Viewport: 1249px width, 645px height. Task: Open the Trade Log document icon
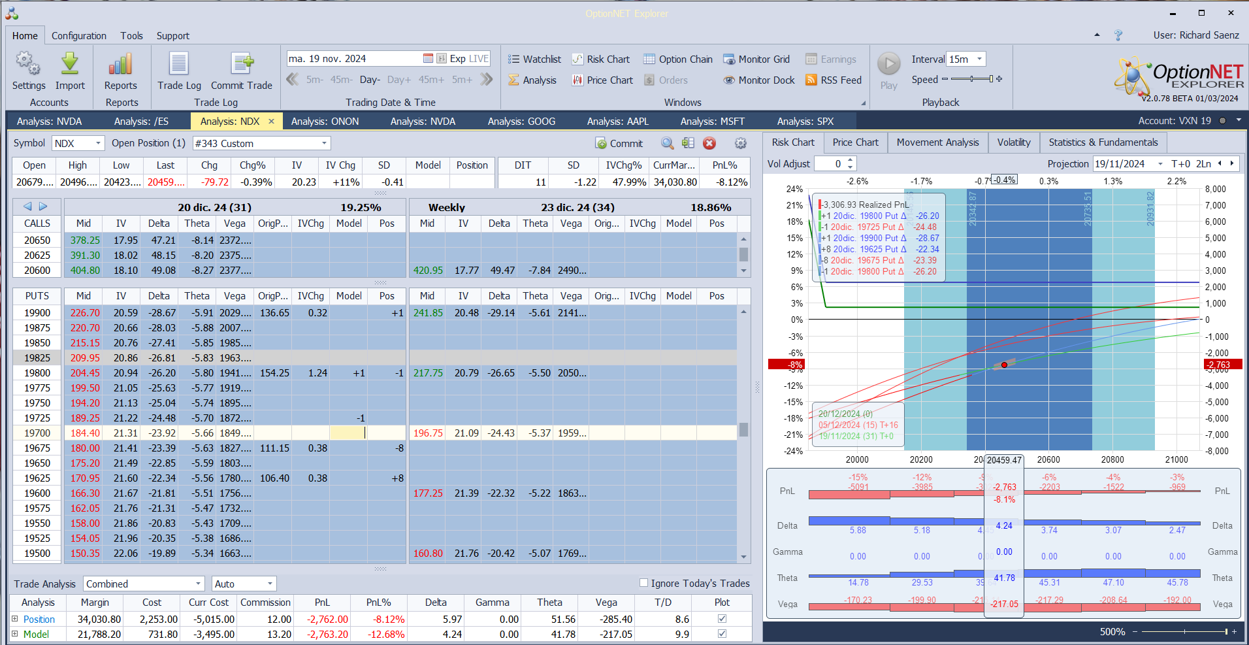click(x=179, y=64)
